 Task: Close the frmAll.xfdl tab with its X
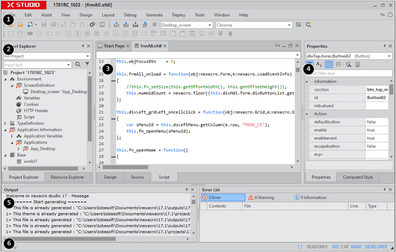pyautogui.click(x=166, y=46)
